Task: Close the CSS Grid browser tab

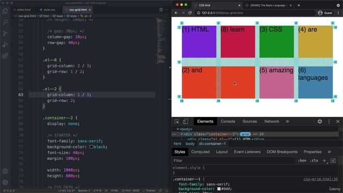Action: coord(240,5)
